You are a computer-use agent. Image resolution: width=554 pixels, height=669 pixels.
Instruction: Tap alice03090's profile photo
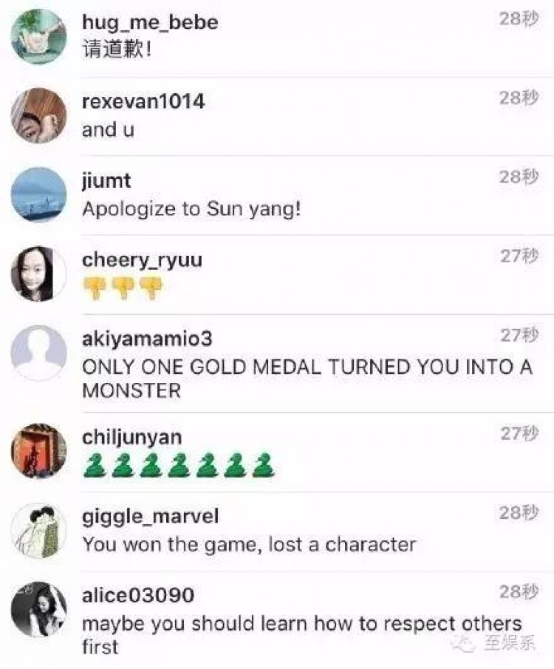pyautogui.click(x=38, y=609)
